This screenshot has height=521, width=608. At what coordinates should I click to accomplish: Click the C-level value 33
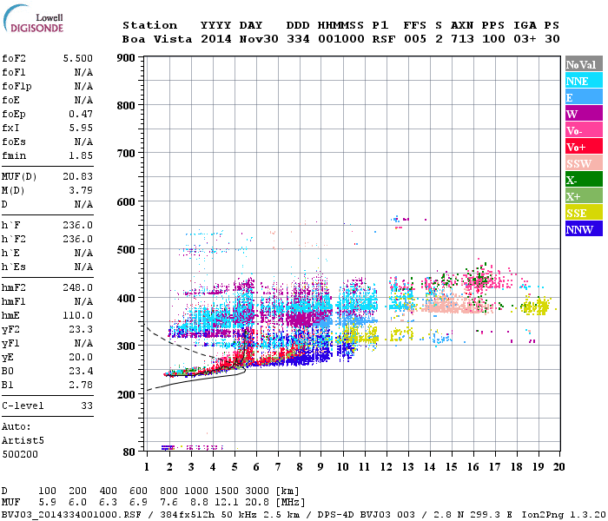[x=87, y=406]
